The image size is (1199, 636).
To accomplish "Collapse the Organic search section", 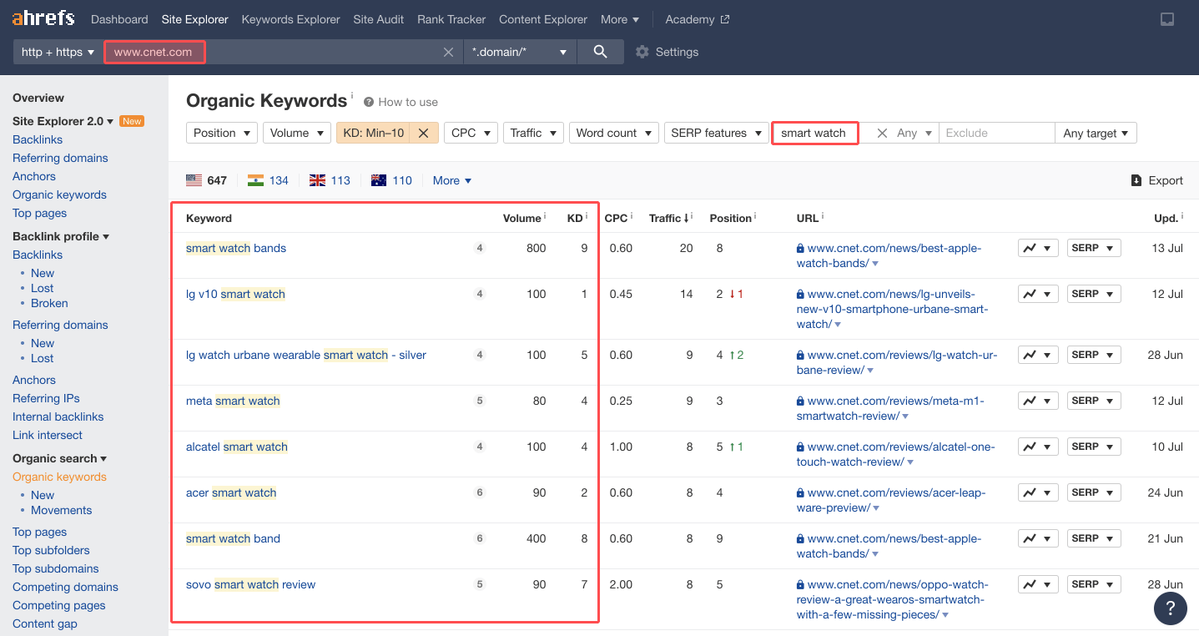I will (x=60, y=458).
